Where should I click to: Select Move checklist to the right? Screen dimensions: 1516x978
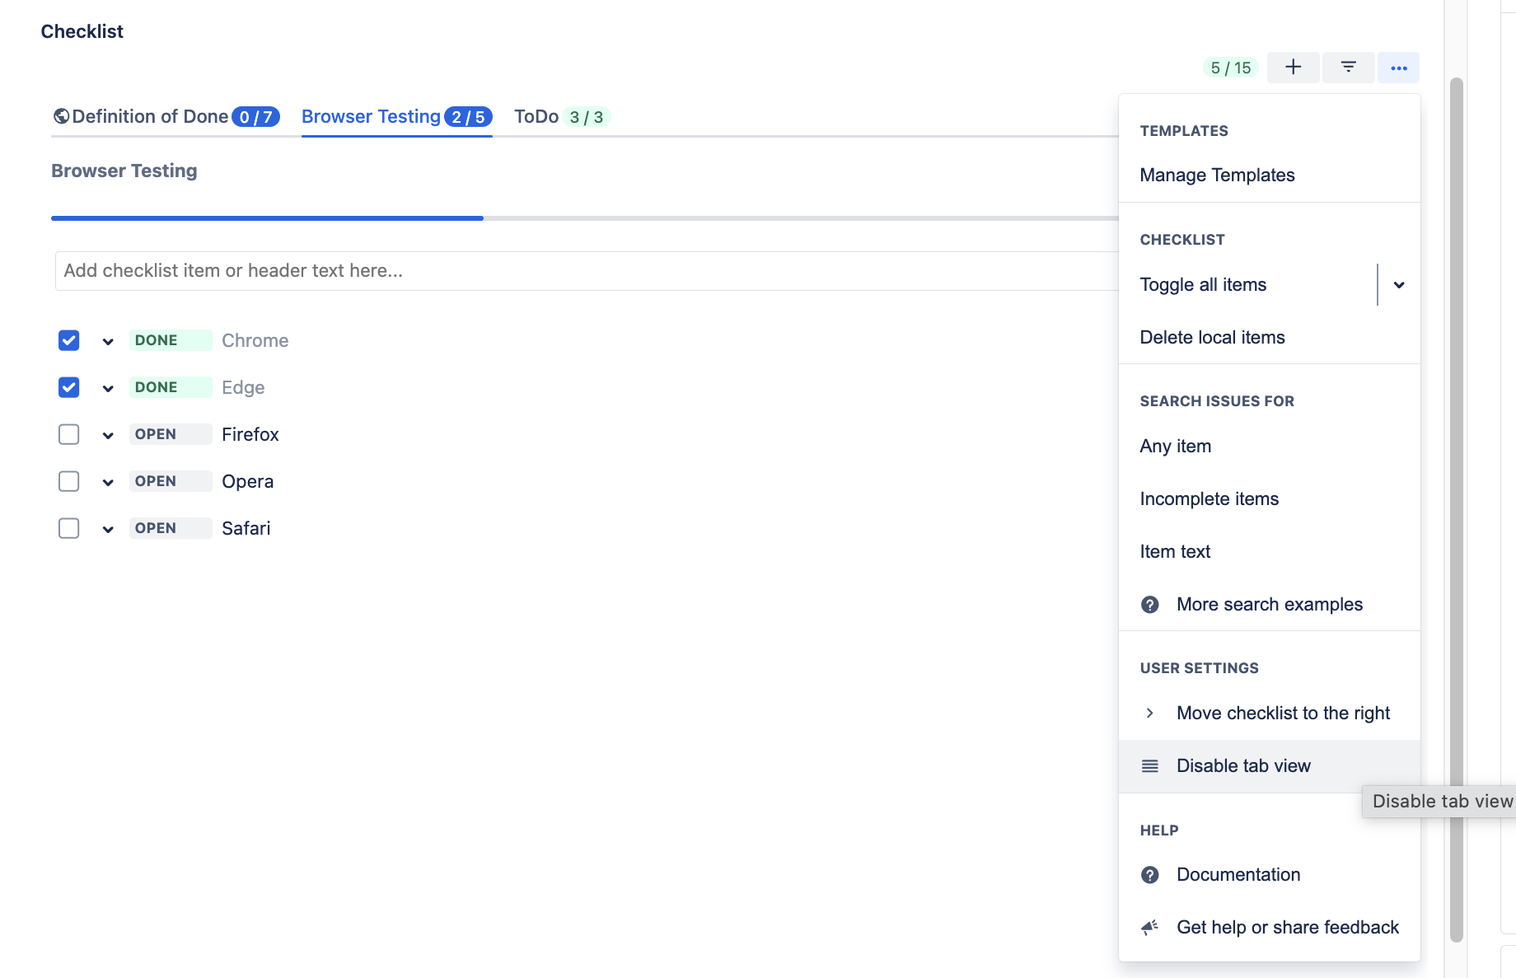point(1269,714)
